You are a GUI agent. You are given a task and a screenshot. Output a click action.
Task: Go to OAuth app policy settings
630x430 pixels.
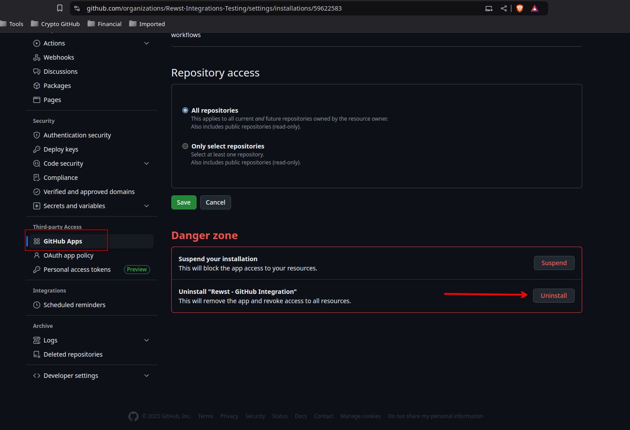coord(68,255)
